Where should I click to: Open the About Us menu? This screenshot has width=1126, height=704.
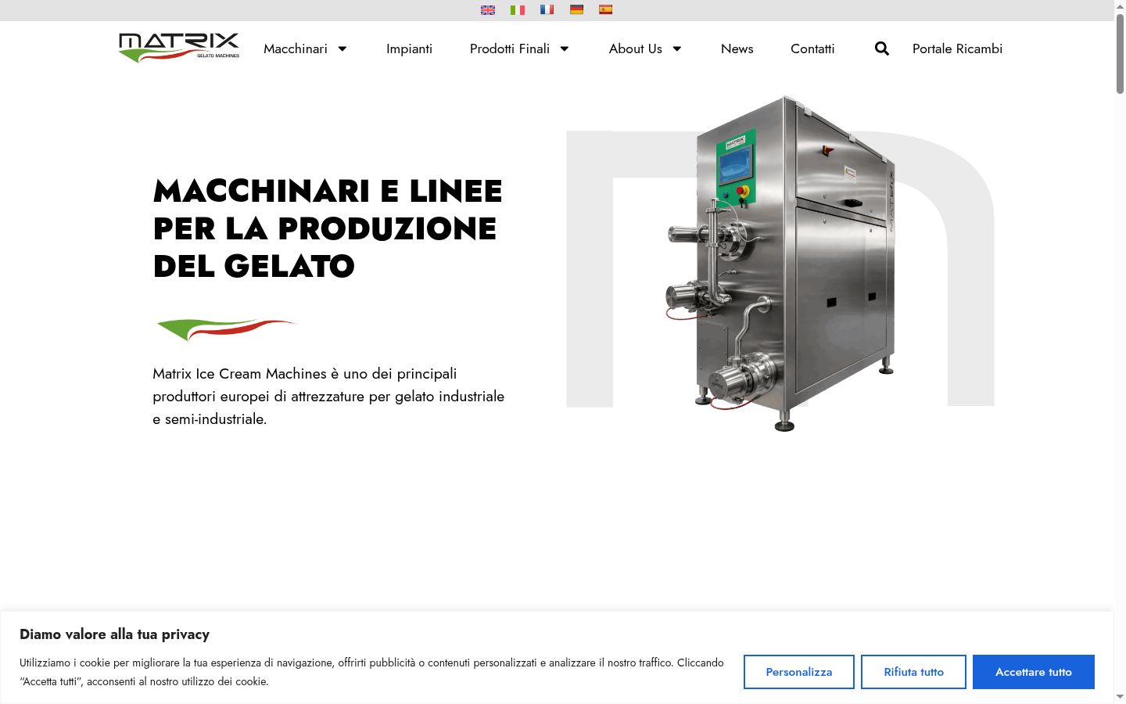coord(636,48)
